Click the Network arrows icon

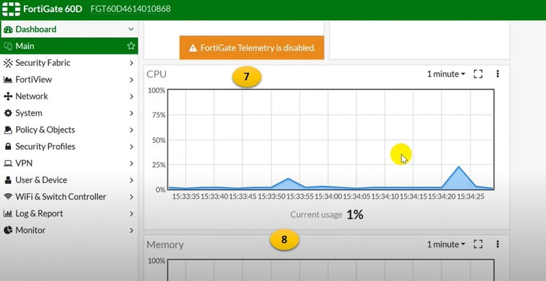click(x=8, y=96)
